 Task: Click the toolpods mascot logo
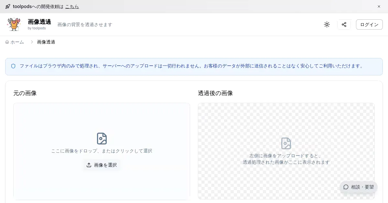coord(14,24)
